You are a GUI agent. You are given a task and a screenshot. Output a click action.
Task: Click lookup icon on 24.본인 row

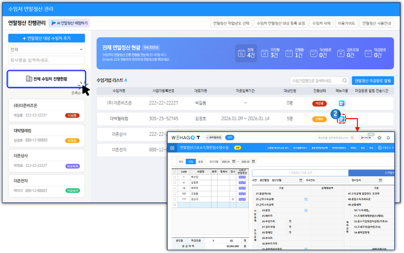[306, 210]
